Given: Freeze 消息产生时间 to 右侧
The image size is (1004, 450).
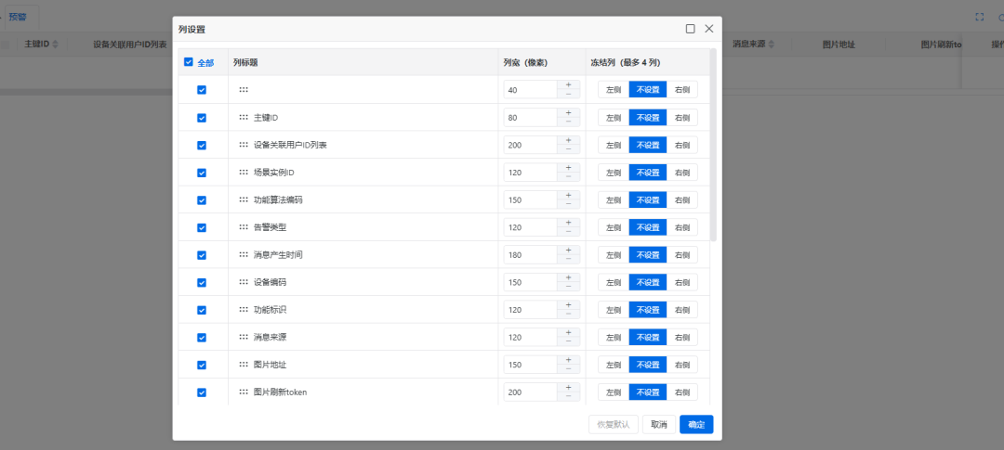Looking at the screenshot, I should pyautogui.click(x=682, y=255).
